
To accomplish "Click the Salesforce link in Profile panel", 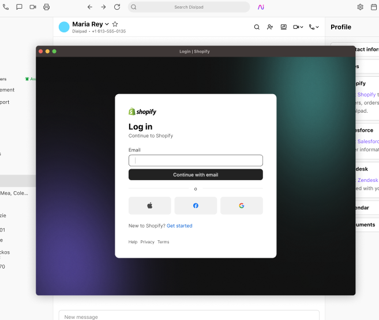I will tap(368, 142).
